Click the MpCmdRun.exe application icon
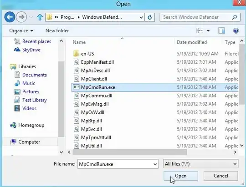Viewport: 246px width, 187px height. (76, 87)
